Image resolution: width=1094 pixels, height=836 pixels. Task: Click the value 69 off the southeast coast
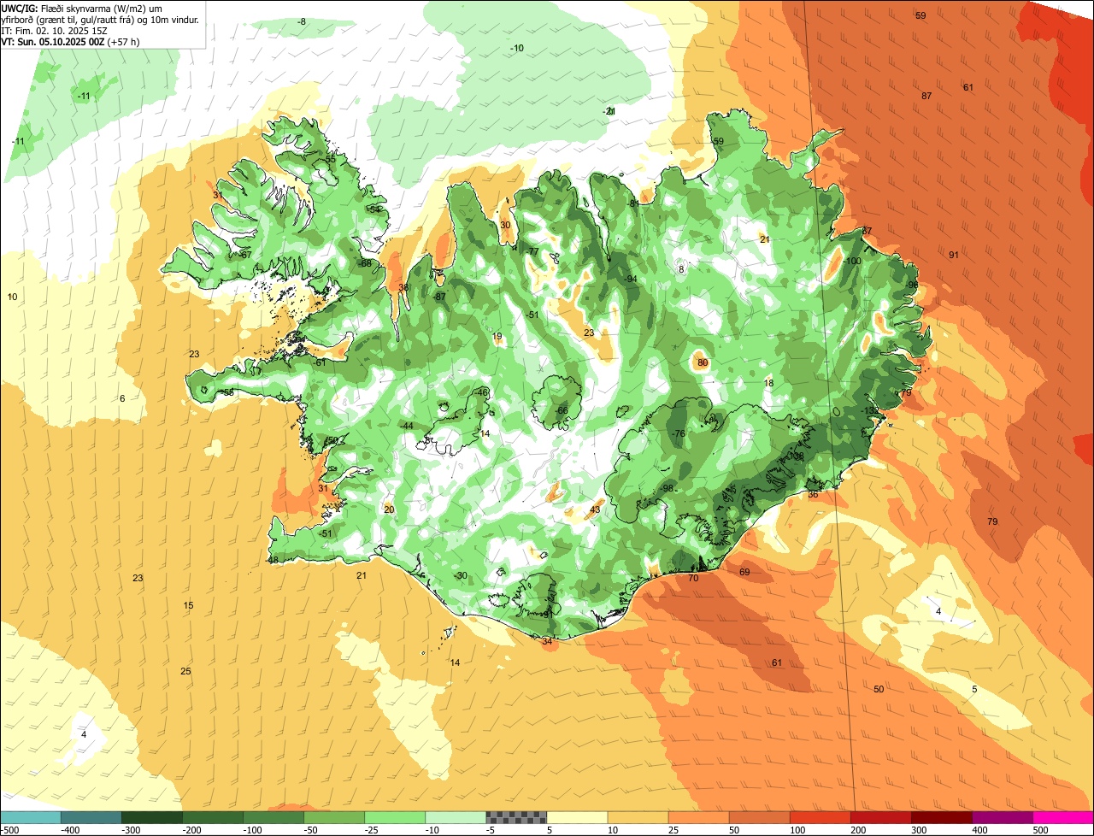coord(744,572)
